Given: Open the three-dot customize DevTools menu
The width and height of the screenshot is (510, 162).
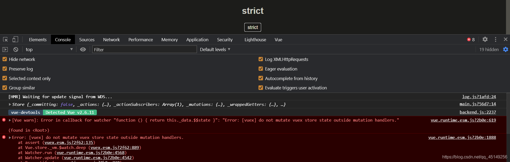Looking at the screenshot, I should pyautogui.click(x=496, y=39).
